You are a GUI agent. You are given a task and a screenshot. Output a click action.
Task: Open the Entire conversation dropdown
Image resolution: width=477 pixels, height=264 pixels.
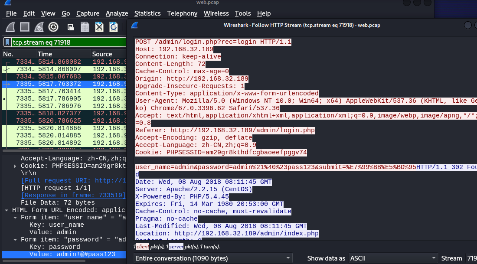(212, 258)
